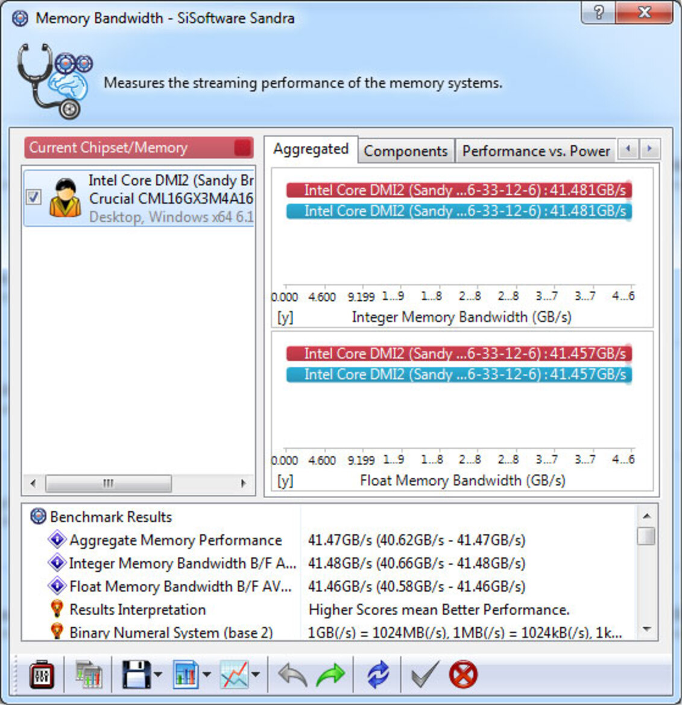Click diamond icon beside Integer Memory Bandwidth
682x705 pixels.
click(57, 562)
